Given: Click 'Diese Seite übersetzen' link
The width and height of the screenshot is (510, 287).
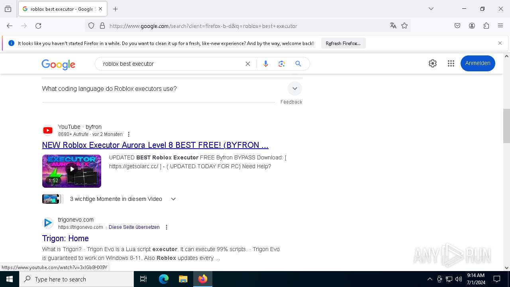Looking at the screenshot, I should coord(134,227).
